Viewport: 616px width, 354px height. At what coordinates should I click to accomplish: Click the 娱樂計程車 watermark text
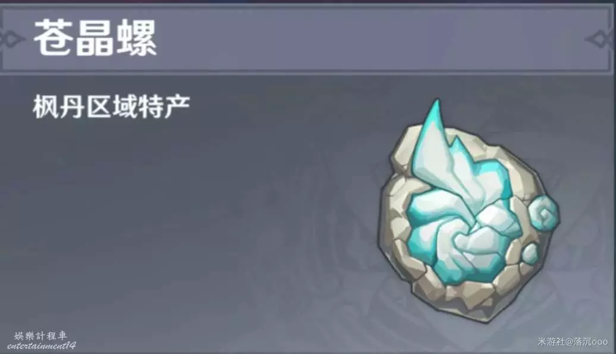41,336
